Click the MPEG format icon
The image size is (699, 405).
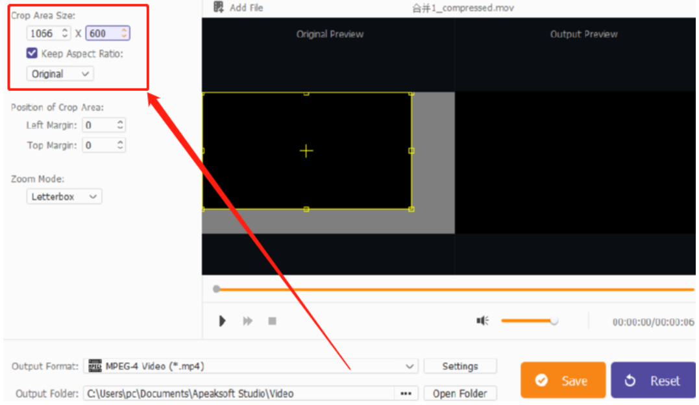95,366
